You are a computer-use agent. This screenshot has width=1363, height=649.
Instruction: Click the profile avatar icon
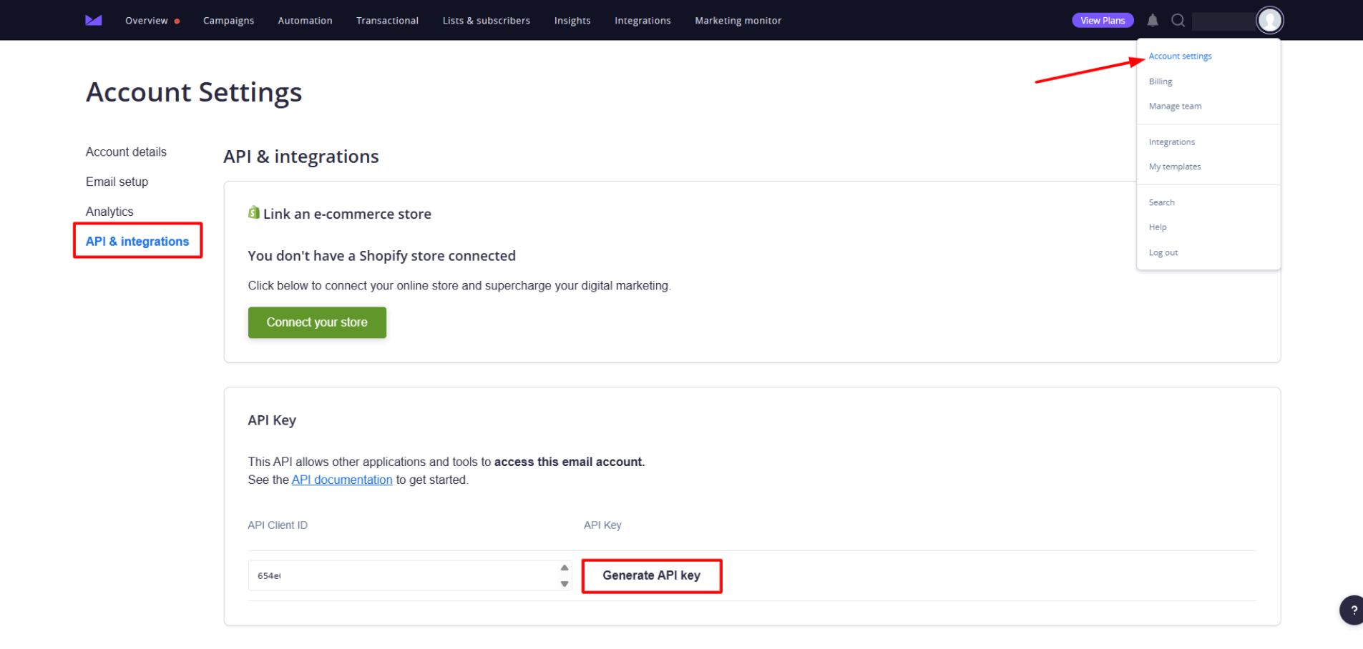click(x=1270, y=20)
